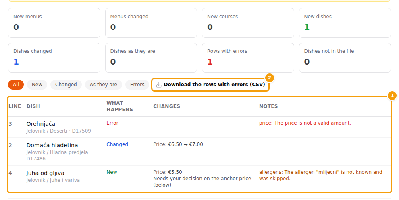399x200 pixels.
Task: Download the rows with errors CSV
Action: coord(210,85)
